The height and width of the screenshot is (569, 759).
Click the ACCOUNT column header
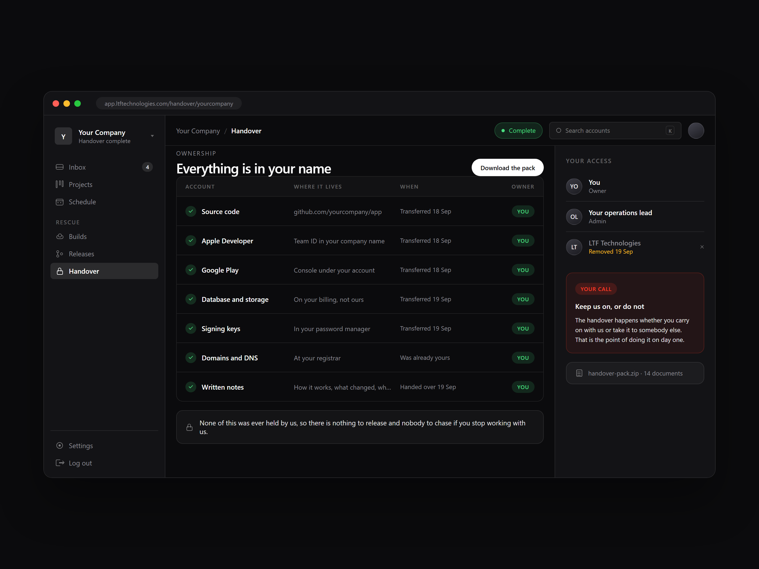tap(200, 187)
